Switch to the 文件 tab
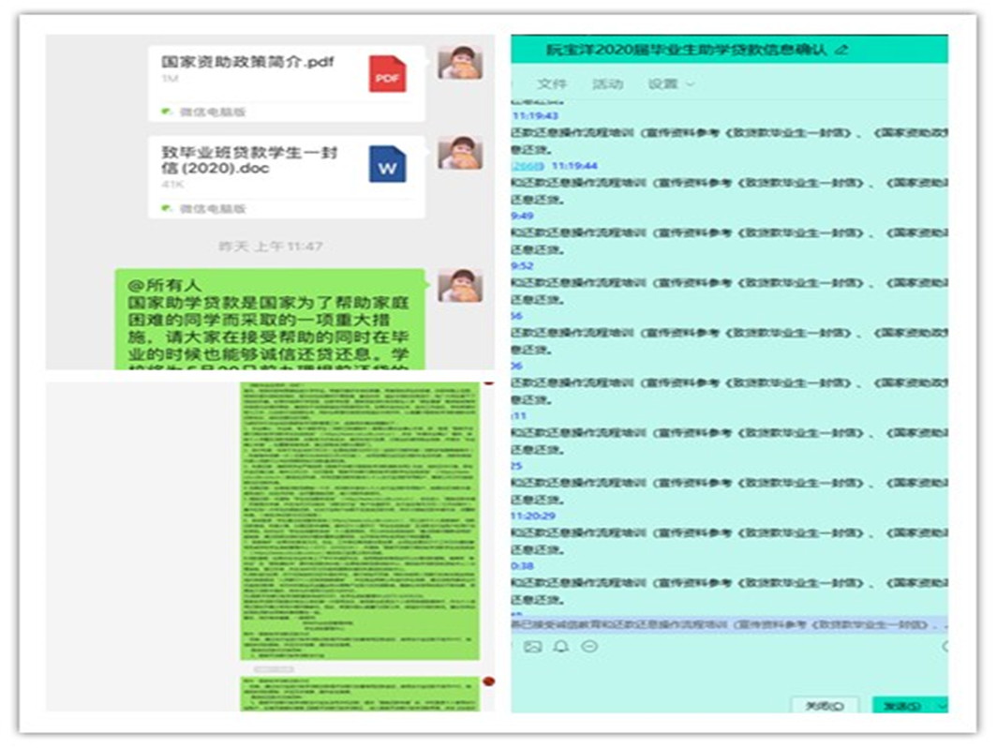The image size is (997, 748). [552, 84]
